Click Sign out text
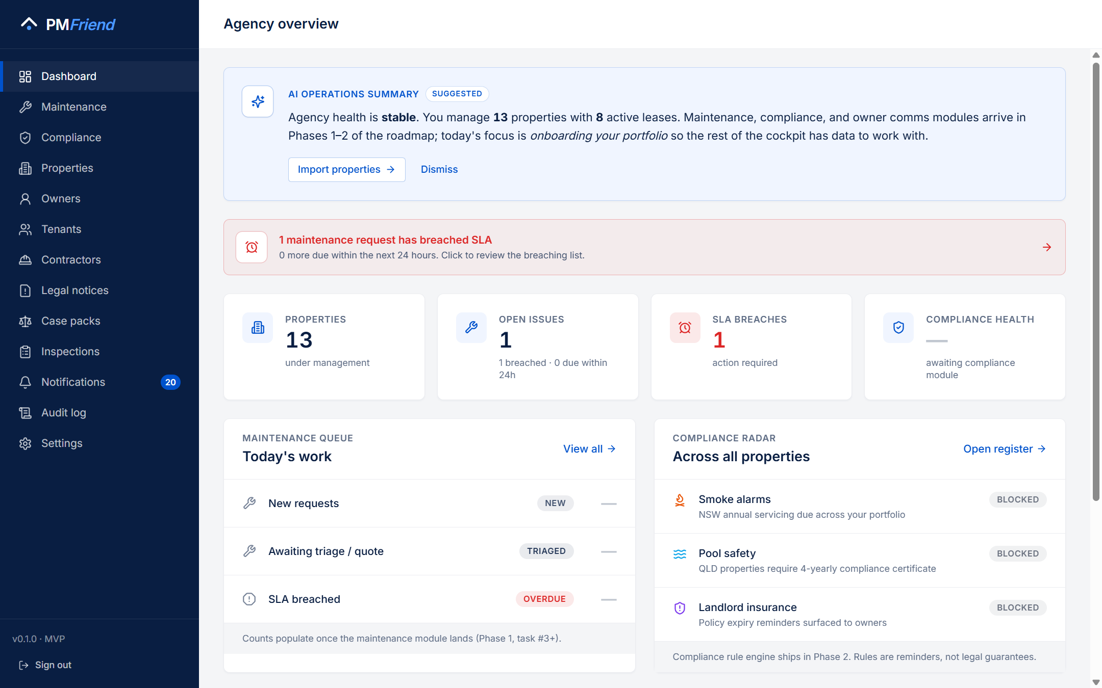1102x688 pixels. pos(53,665)
